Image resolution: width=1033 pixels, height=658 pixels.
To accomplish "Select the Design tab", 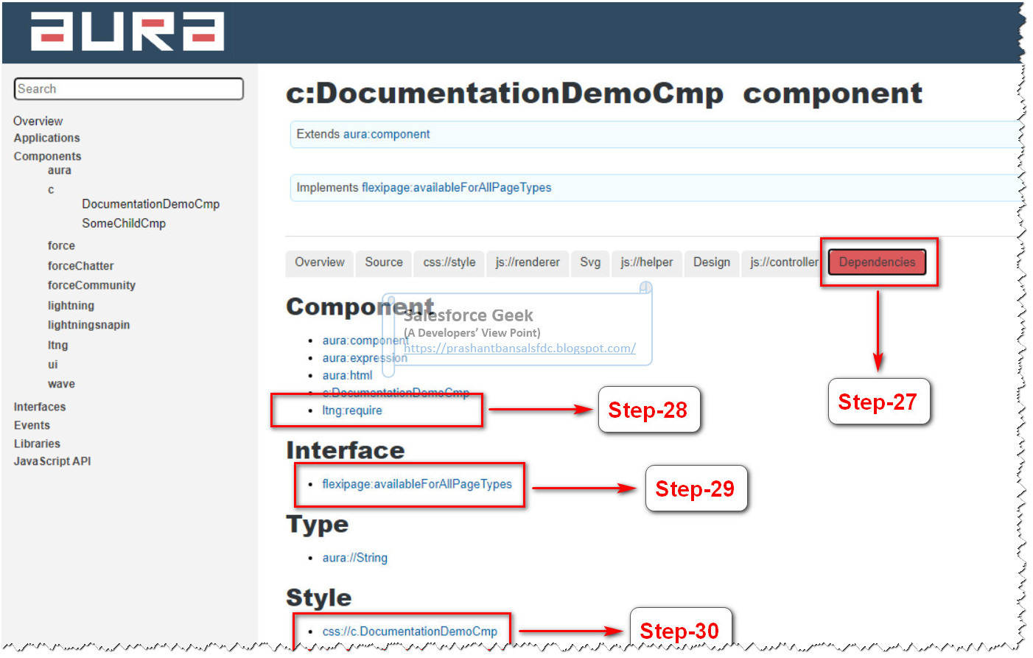I will pos(711,262).
